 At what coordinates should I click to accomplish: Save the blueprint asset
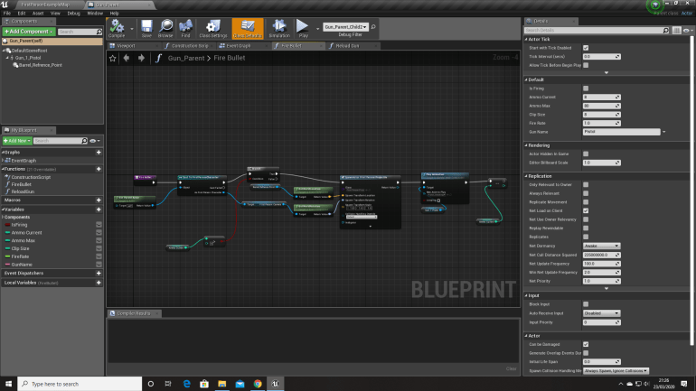tap(146, 29)
